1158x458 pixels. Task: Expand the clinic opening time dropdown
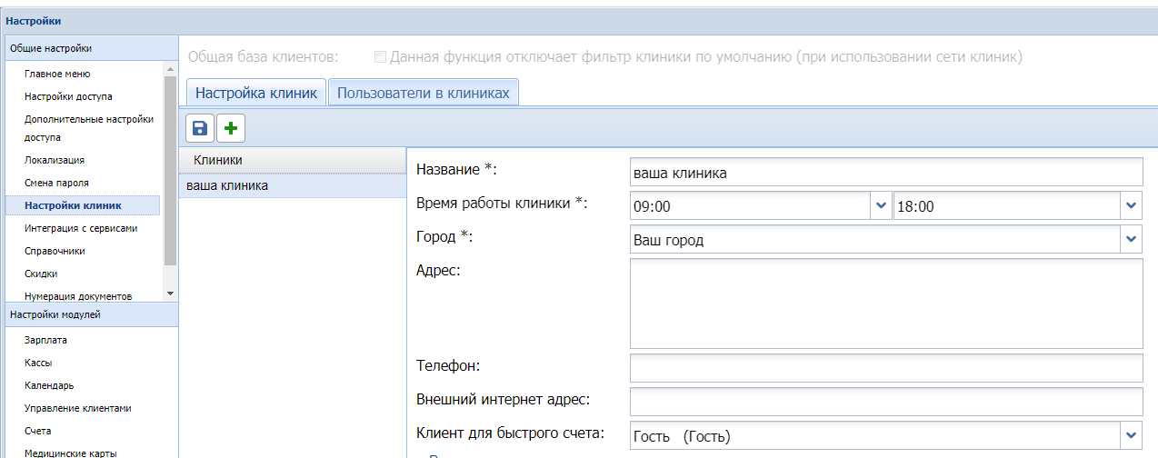tap(880, 206)
